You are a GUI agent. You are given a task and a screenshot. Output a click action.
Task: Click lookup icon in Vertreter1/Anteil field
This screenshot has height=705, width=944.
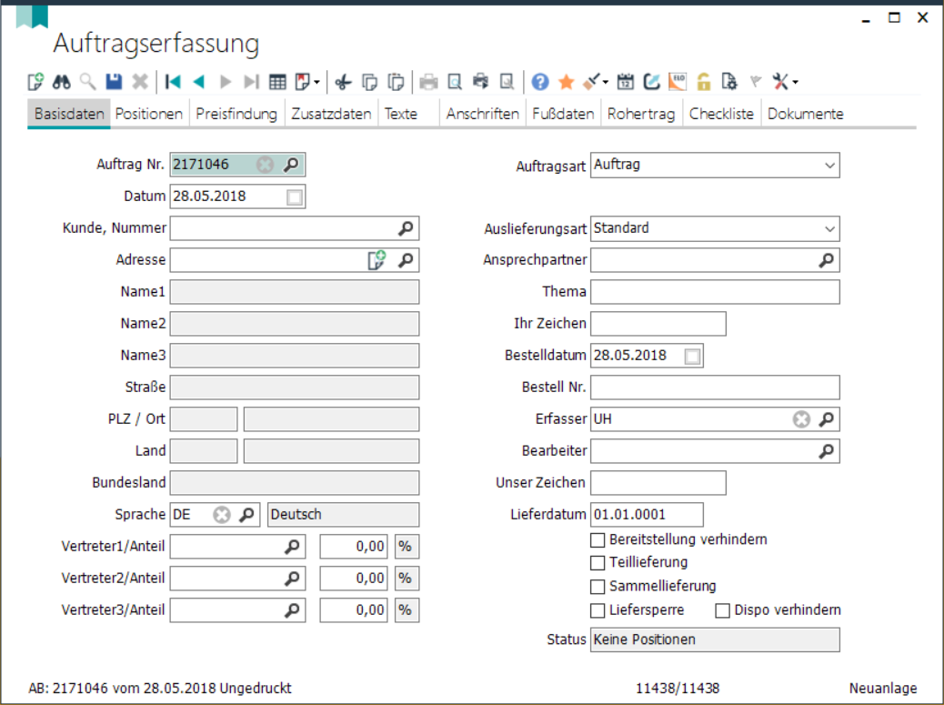(x=292, y=547)
